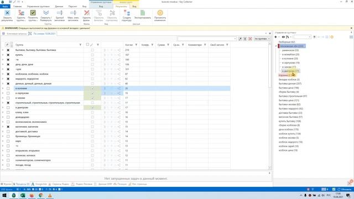The height and width of the screenshot is (199, 354).
Task: Click the plus add-group icon in groups panel
Action: pyautogui.click(x=275, y=37)
